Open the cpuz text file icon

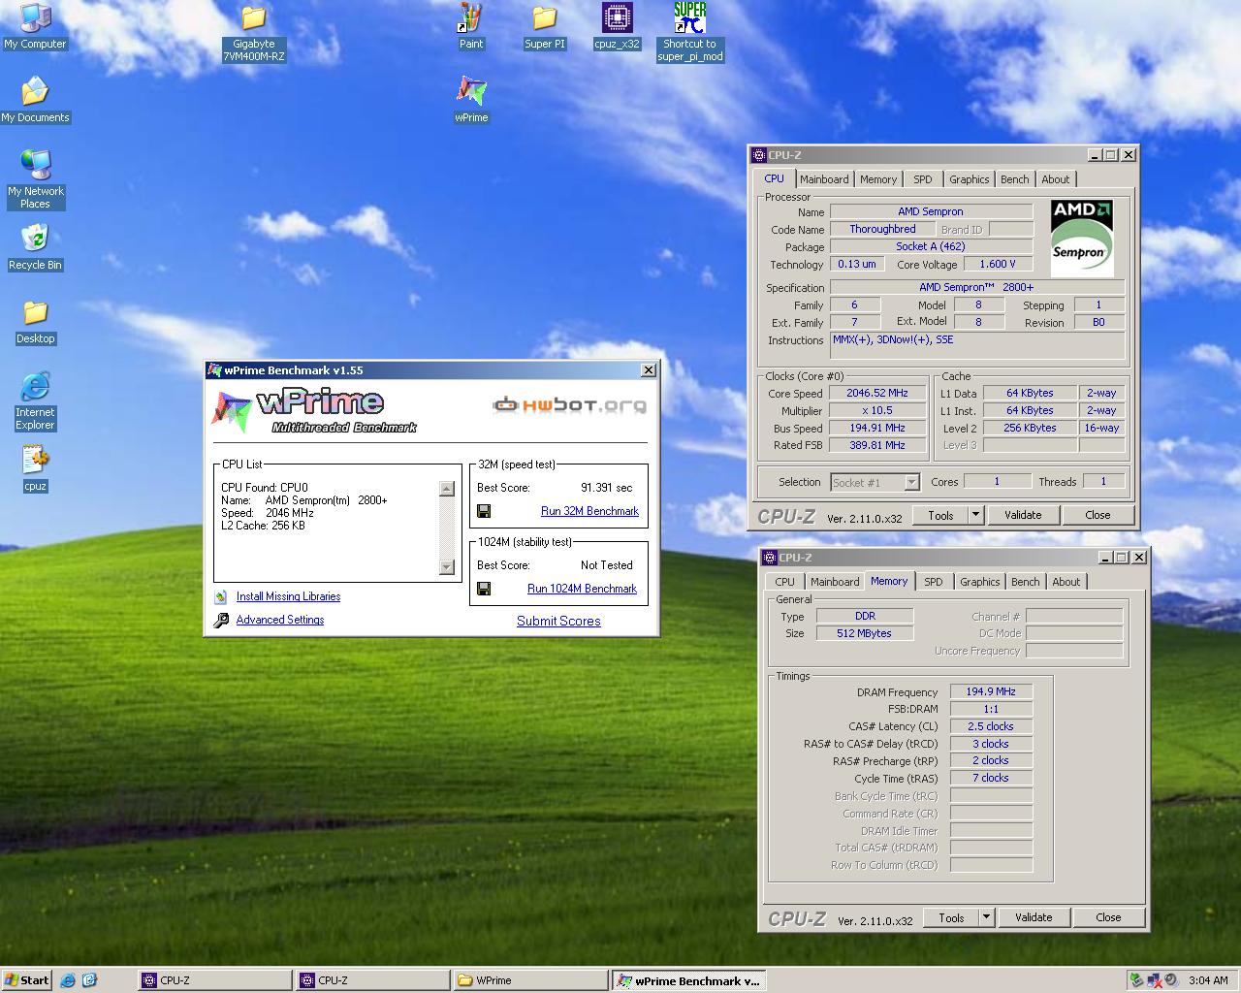(x=35, y=468)
